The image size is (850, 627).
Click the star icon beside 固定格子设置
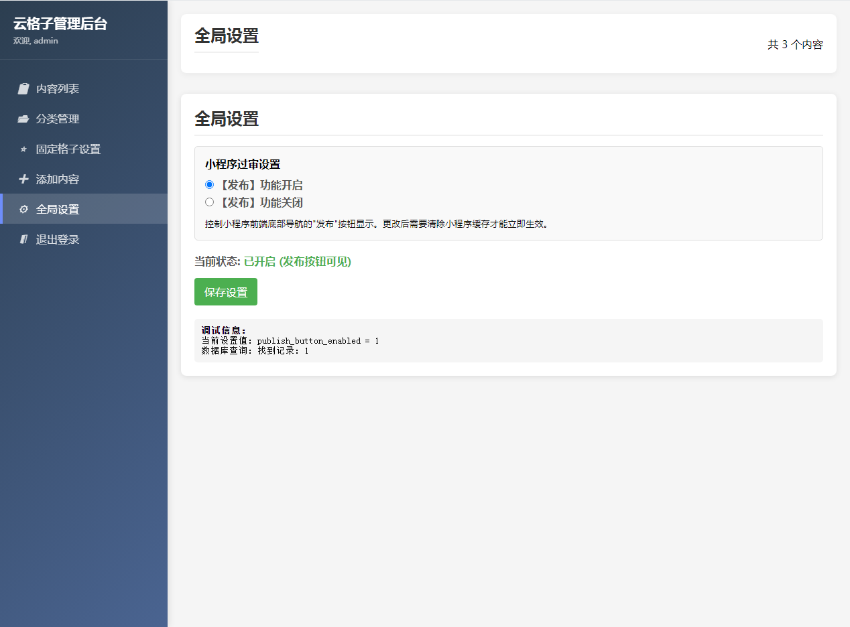(23, 149)
